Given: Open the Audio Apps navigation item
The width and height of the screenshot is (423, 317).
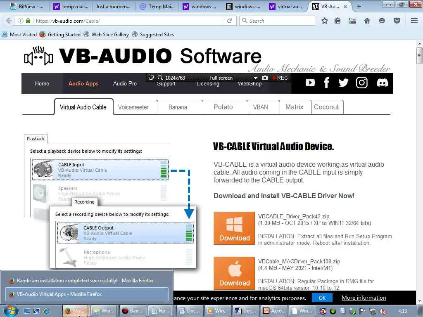Looking at the screenshot, I should (83, 83).
